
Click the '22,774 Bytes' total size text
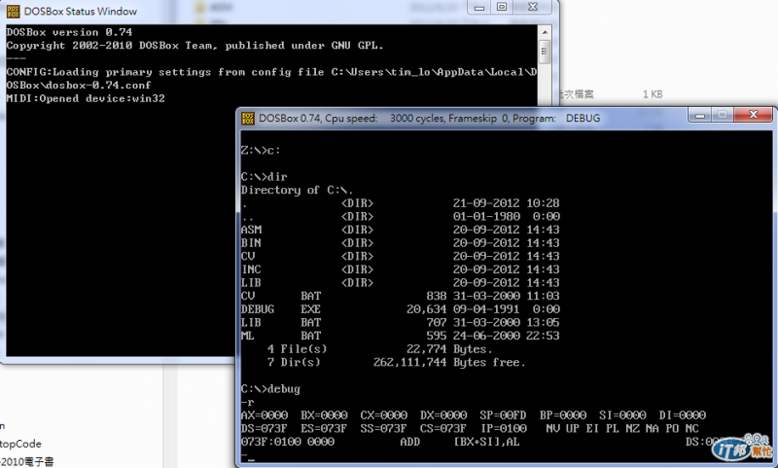(x=449, y=349)
